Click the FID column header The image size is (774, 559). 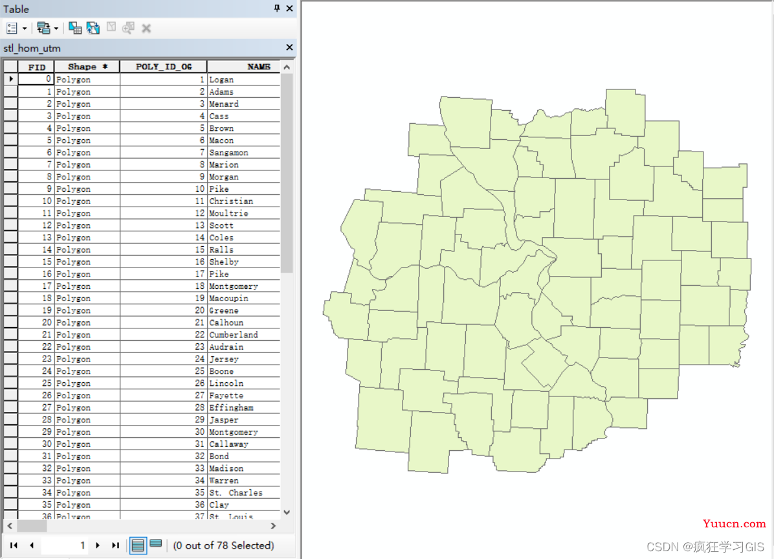coord(36,67)
